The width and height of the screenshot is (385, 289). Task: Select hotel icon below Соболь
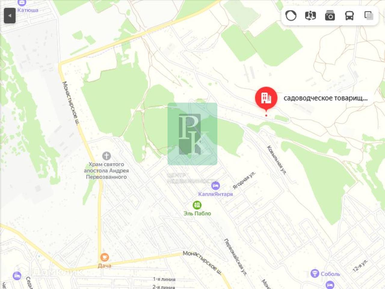[330, 284]
